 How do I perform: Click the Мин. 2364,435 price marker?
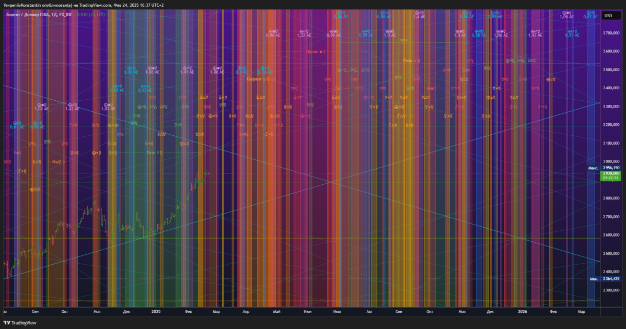coord(605,279)
